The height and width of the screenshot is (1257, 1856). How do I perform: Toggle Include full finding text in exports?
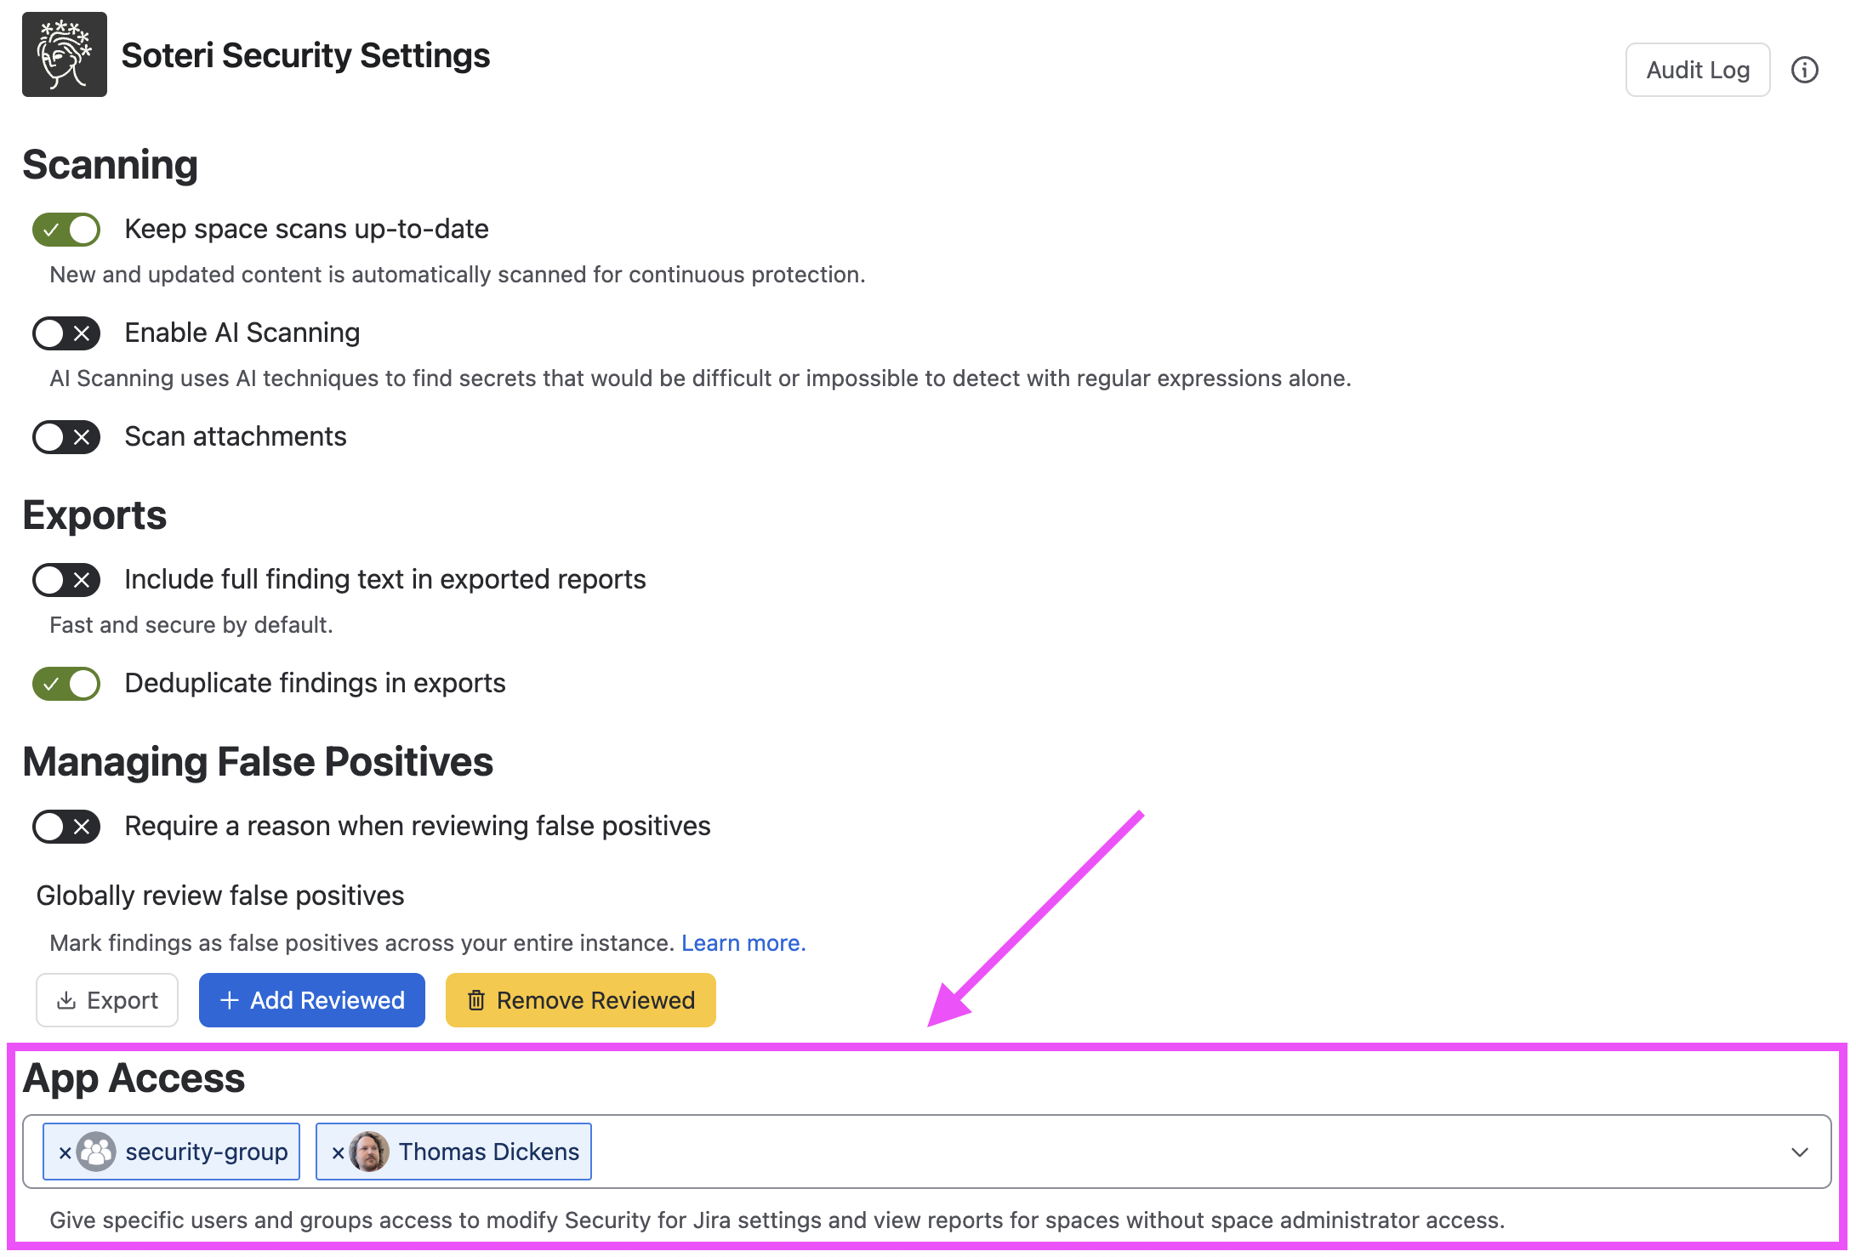coord(66,580)
